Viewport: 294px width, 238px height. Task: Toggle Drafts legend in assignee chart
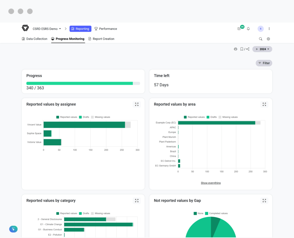pyautogui.click(x=84, y=117)
